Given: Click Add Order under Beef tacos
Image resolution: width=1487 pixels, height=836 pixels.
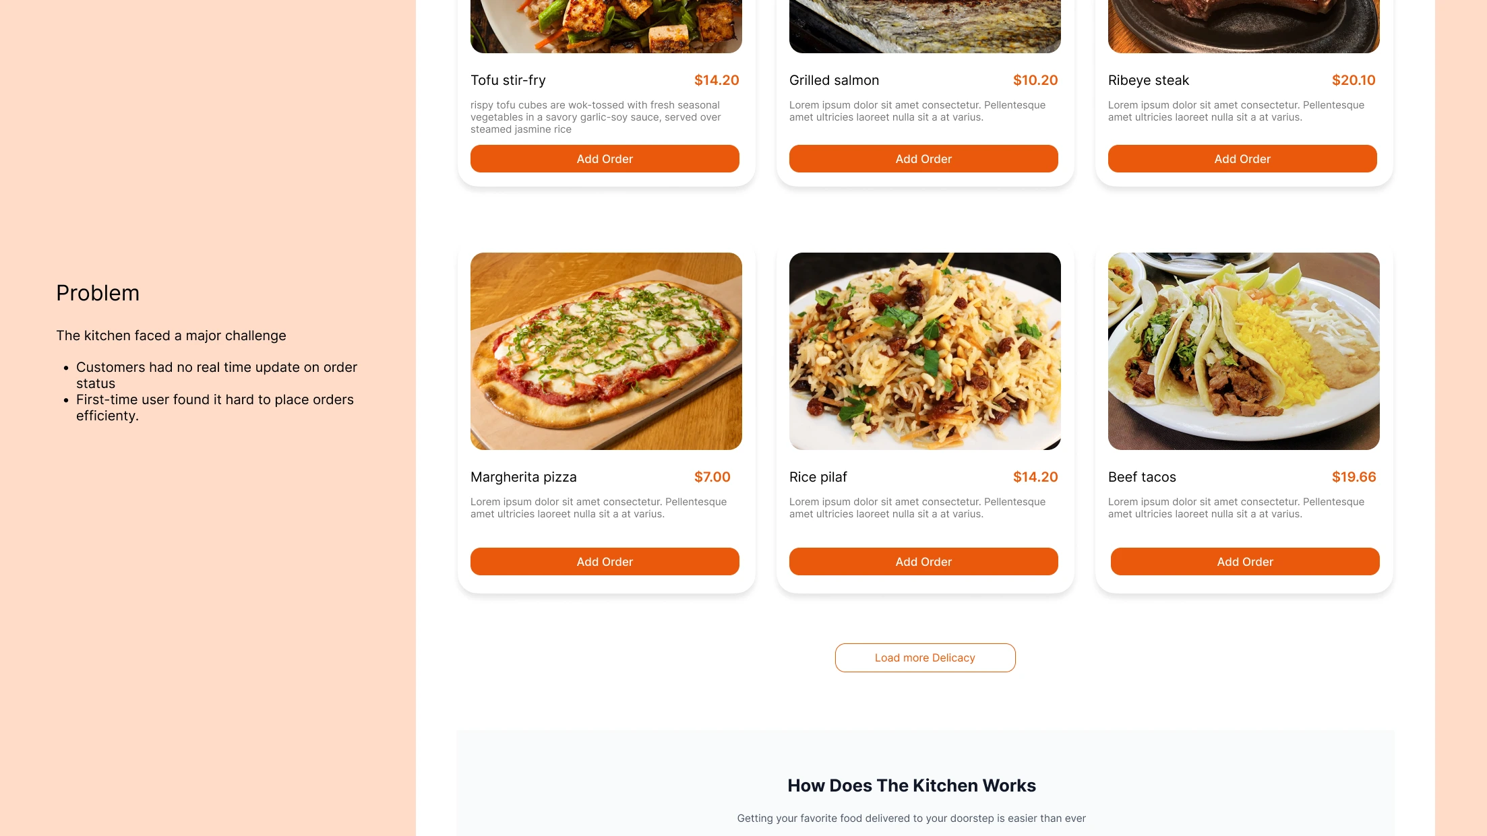Looking at the screenshot, I should tap(1245, 562).
